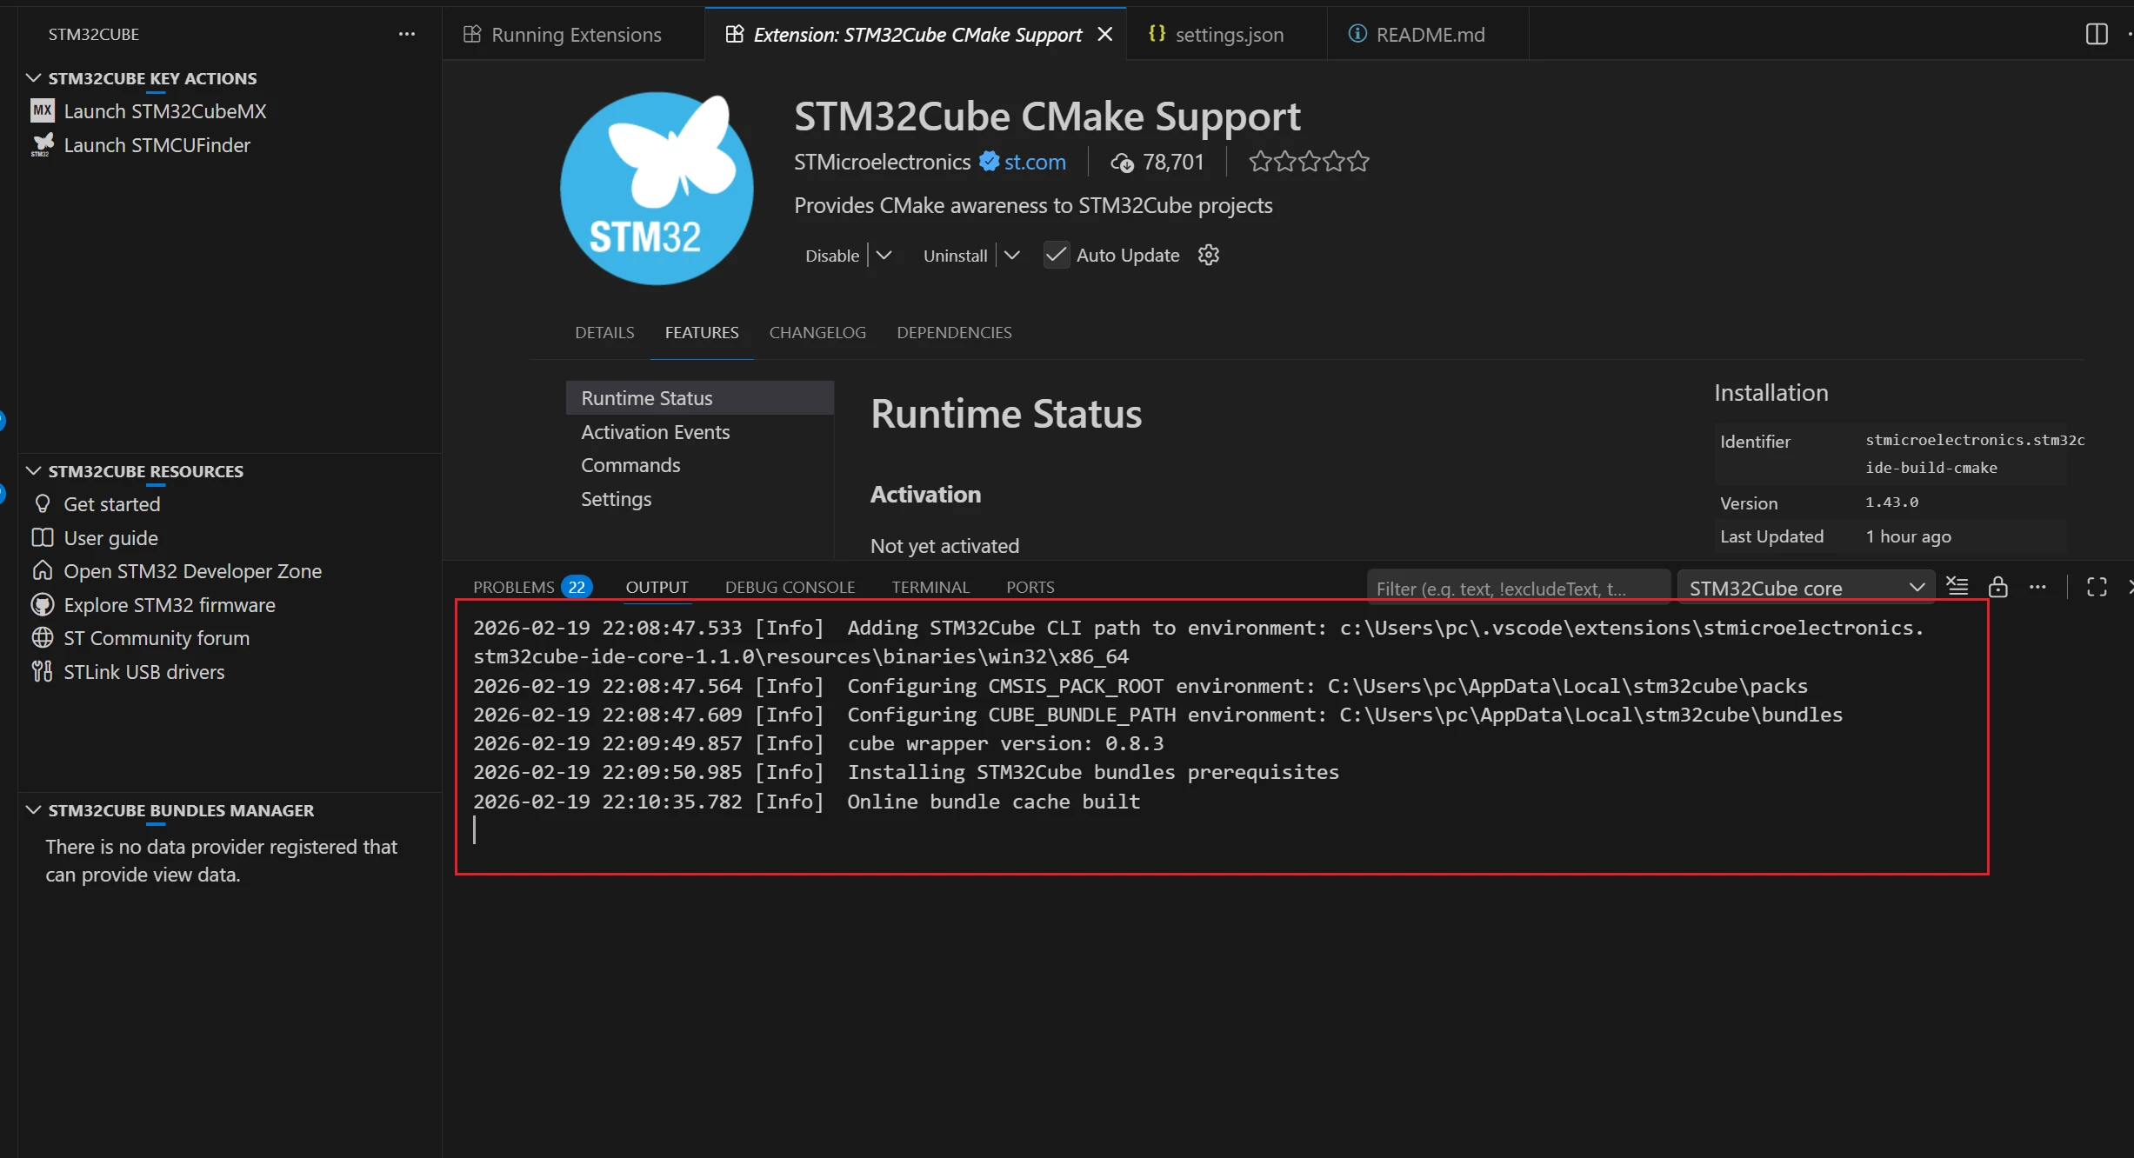Open the Uninstall button dropdown arrow

point(1011,255)
